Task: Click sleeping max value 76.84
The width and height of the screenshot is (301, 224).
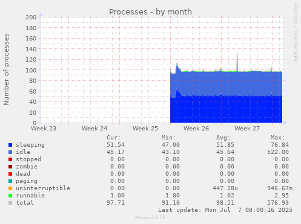Action: tap(280, 145)
